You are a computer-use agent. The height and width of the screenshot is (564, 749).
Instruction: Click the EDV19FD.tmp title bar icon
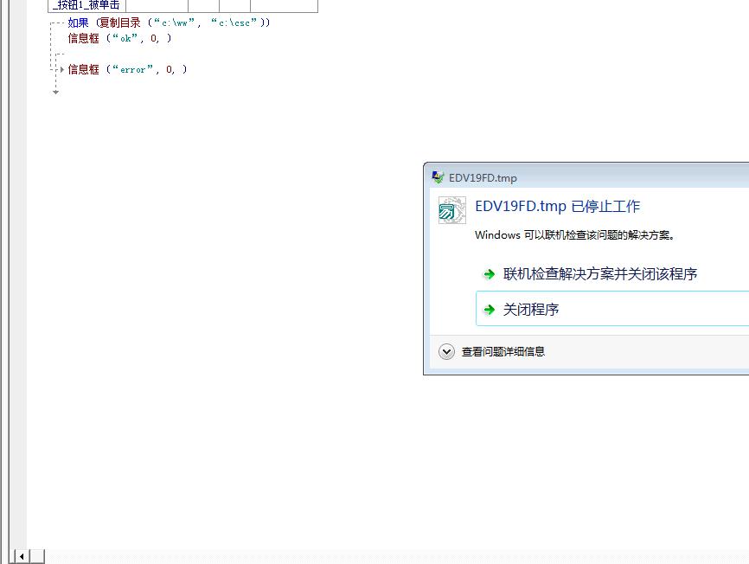(x=438, y=177)
